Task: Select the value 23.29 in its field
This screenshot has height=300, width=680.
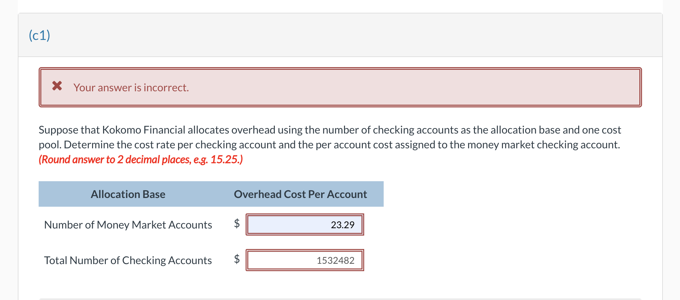Action: [342, 224]
